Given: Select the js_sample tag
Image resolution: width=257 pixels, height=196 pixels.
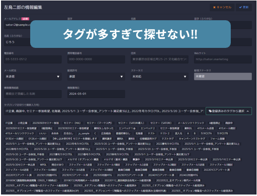Looking at the screenshot, I should (x=84, y=133).
